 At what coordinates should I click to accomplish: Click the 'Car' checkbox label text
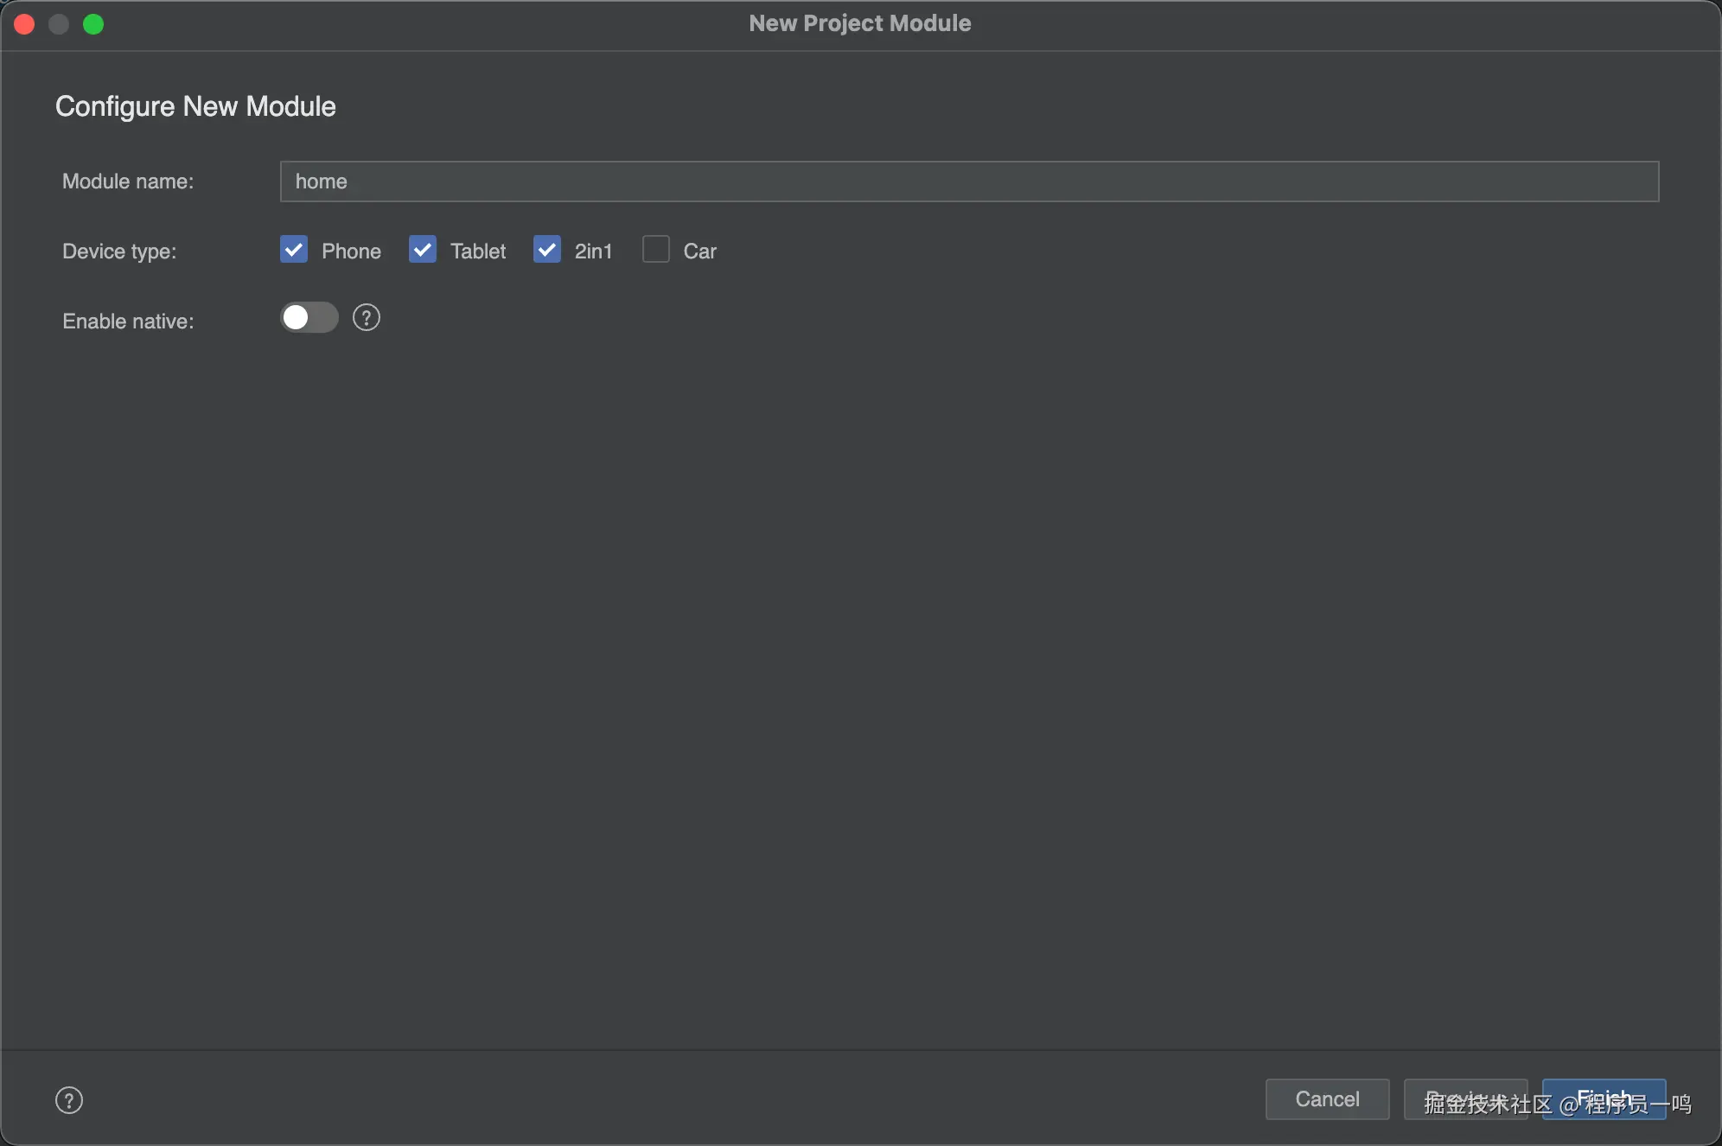tap(699, 251)
